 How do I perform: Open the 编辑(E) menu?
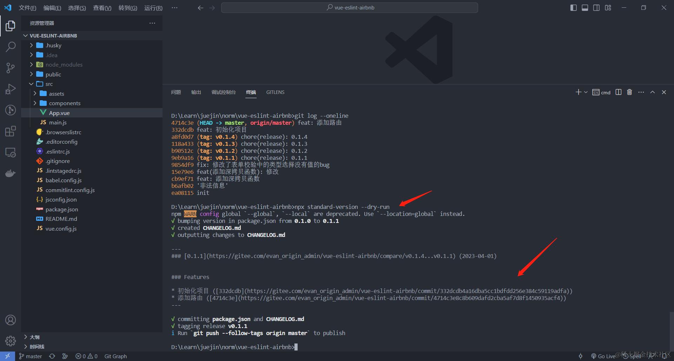52,8
